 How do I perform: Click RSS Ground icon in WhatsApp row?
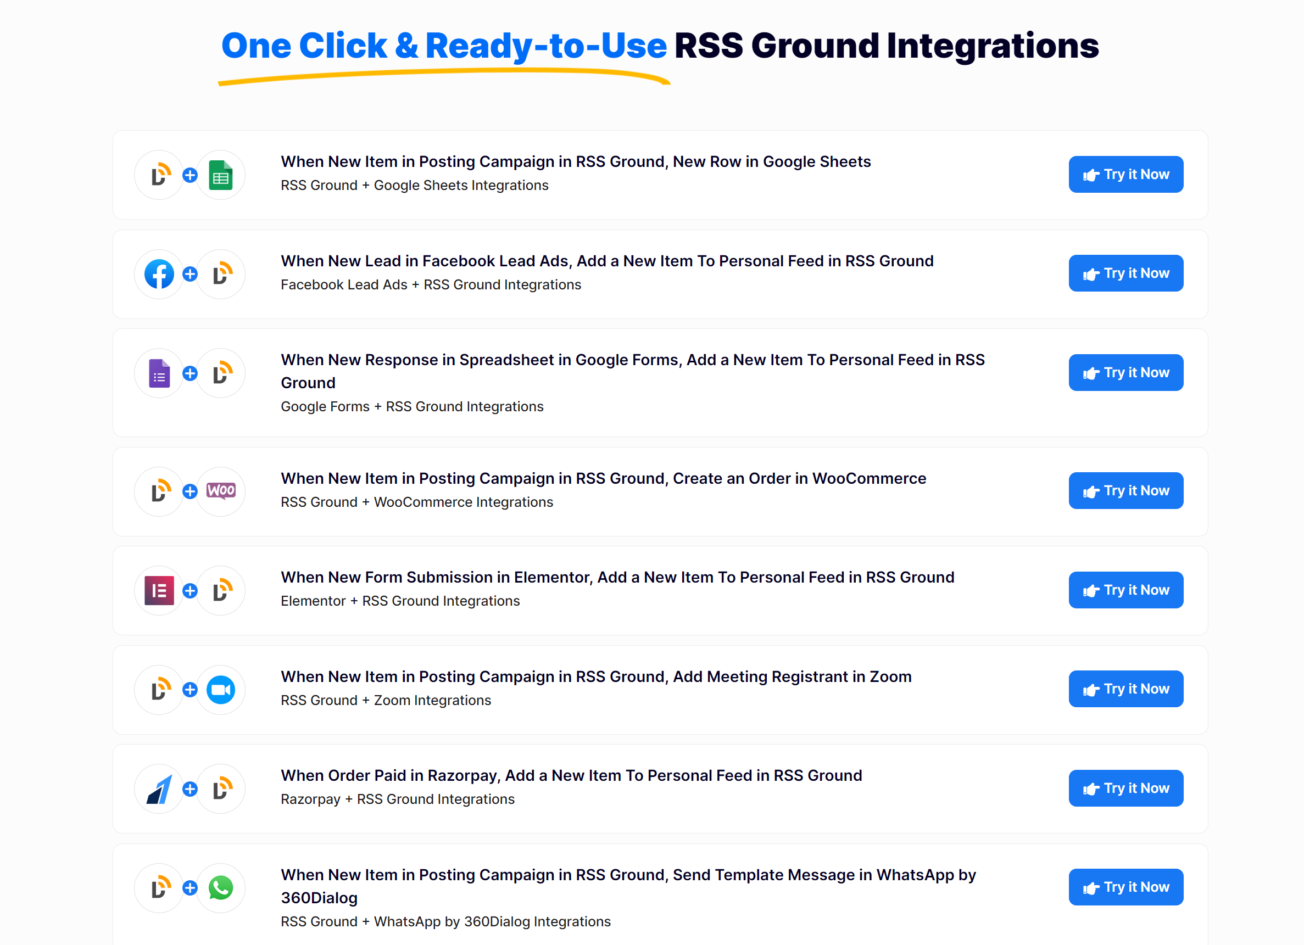coord(159,888)
